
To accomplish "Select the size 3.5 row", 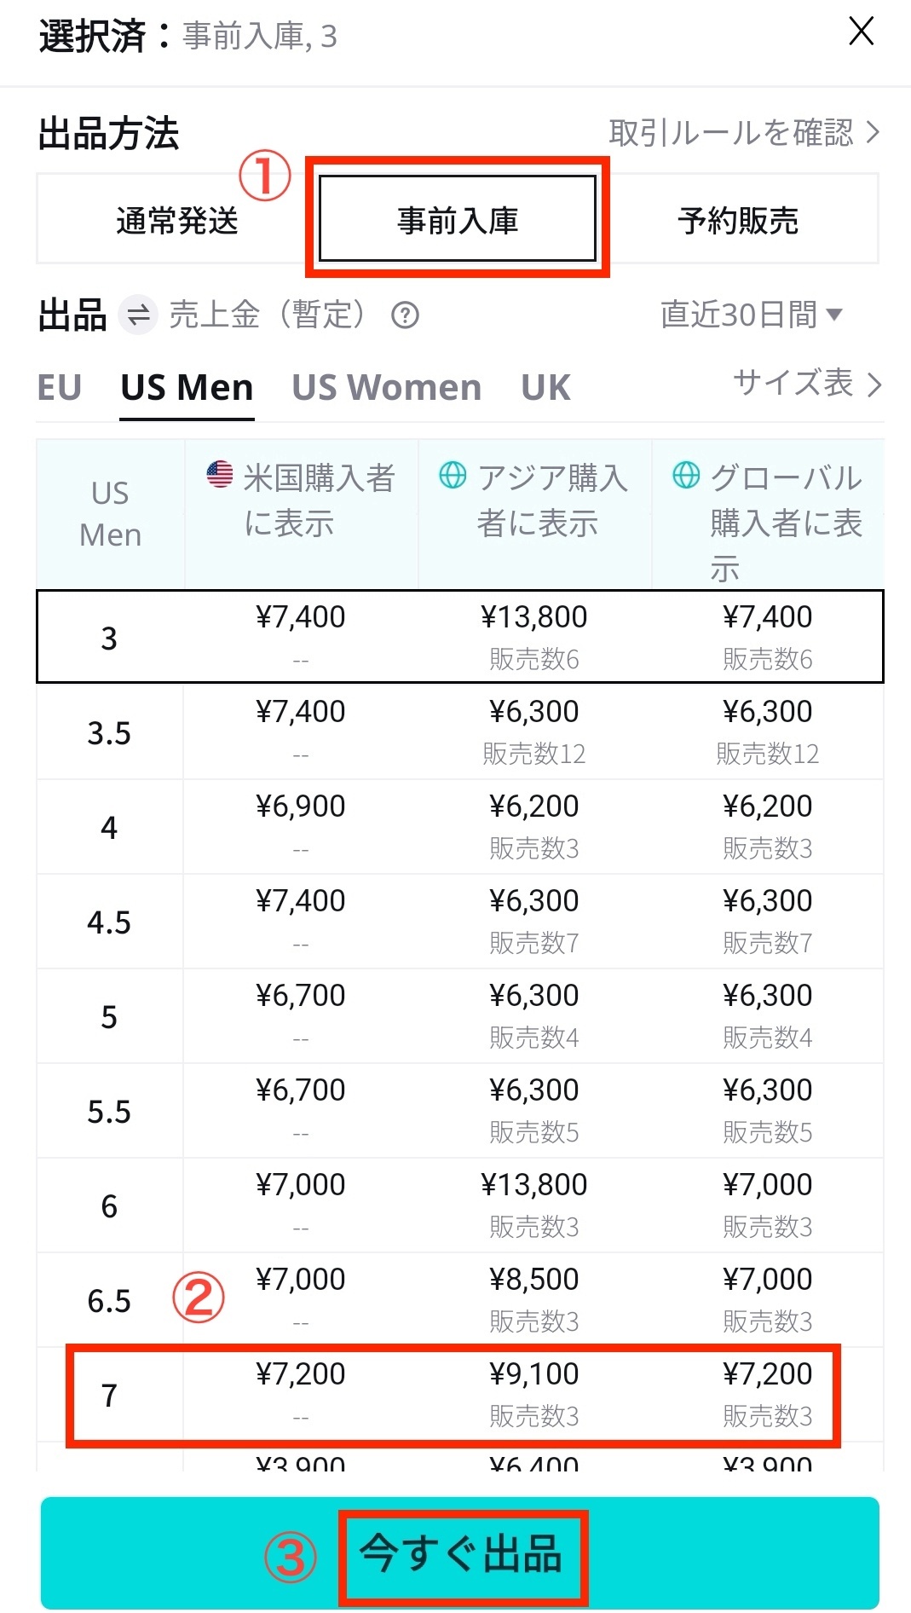I will tap(453, 732).
